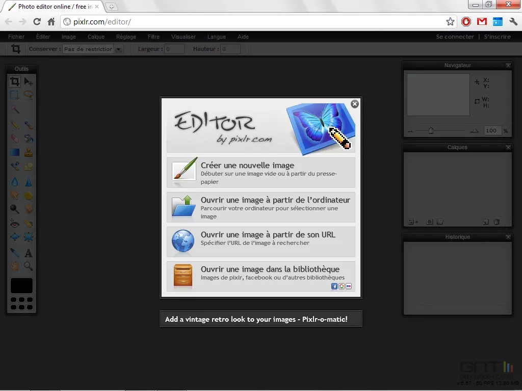The image size is (522, 391).
Task: Pick the Eyedropper color picker tool
Action: point(14,254)
